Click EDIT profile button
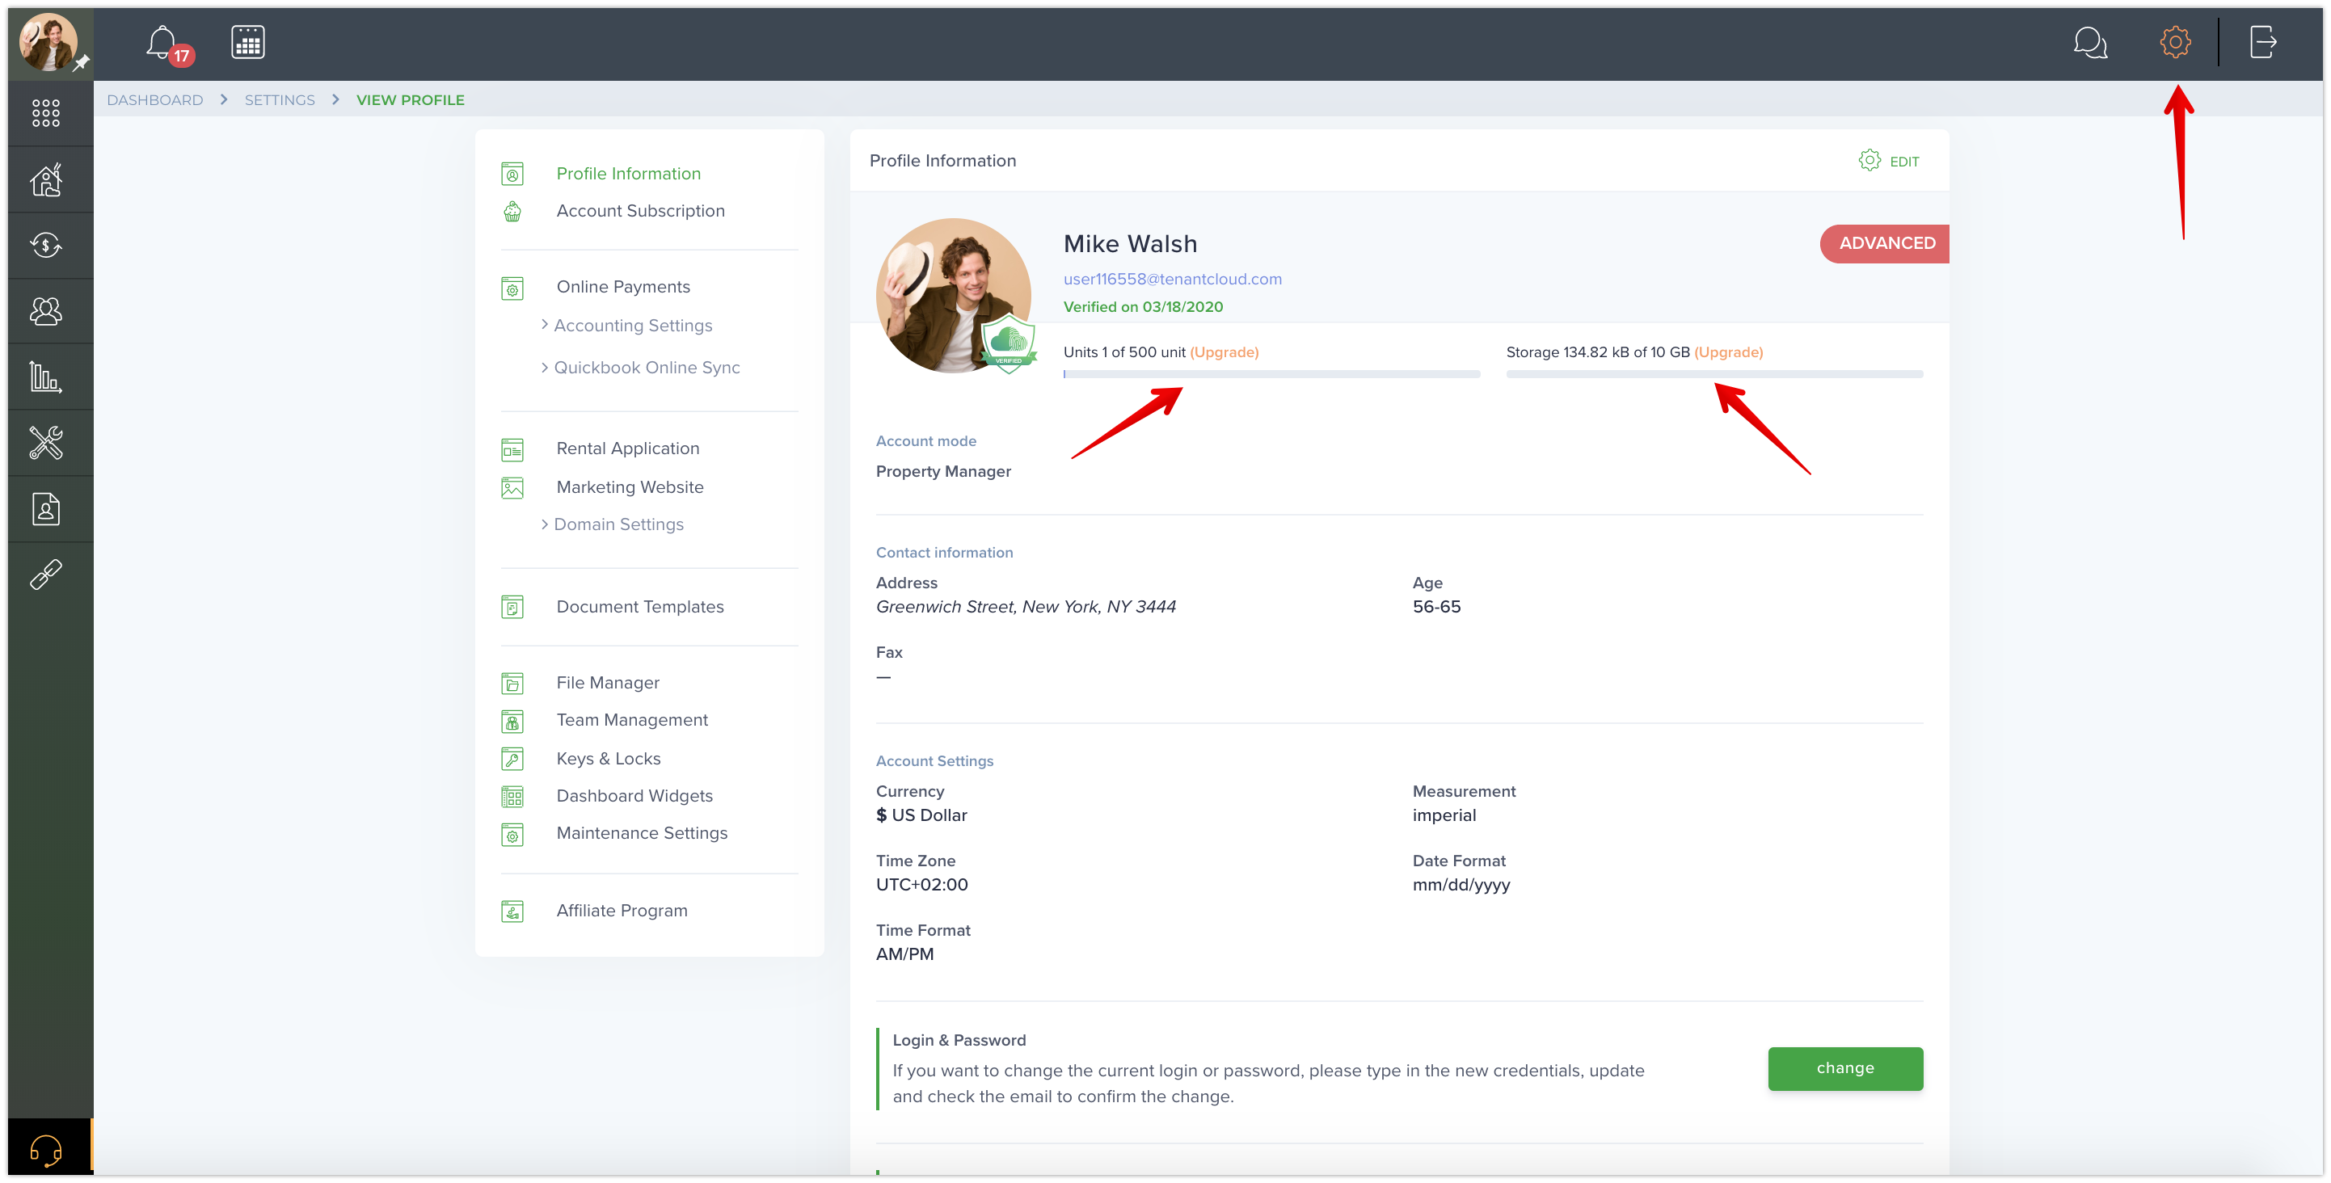 pos(1889,161)
